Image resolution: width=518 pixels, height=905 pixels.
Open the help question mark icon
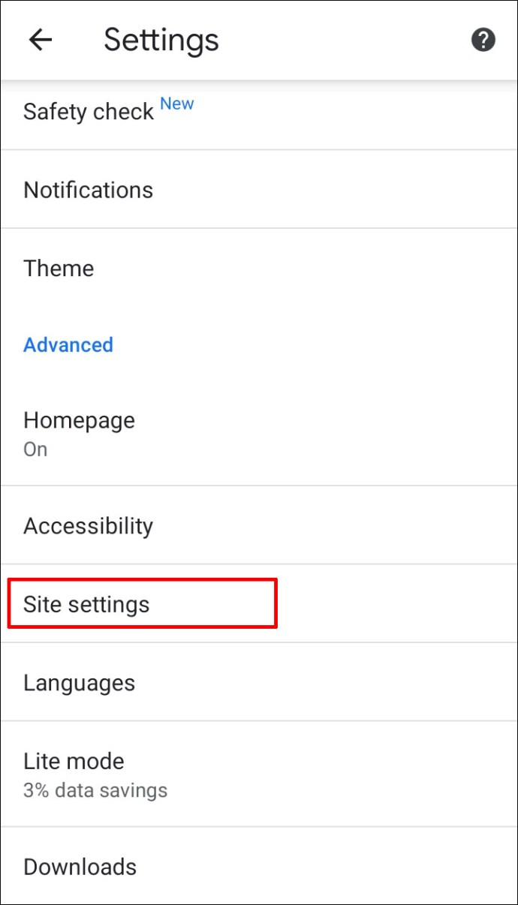[483, 40]
